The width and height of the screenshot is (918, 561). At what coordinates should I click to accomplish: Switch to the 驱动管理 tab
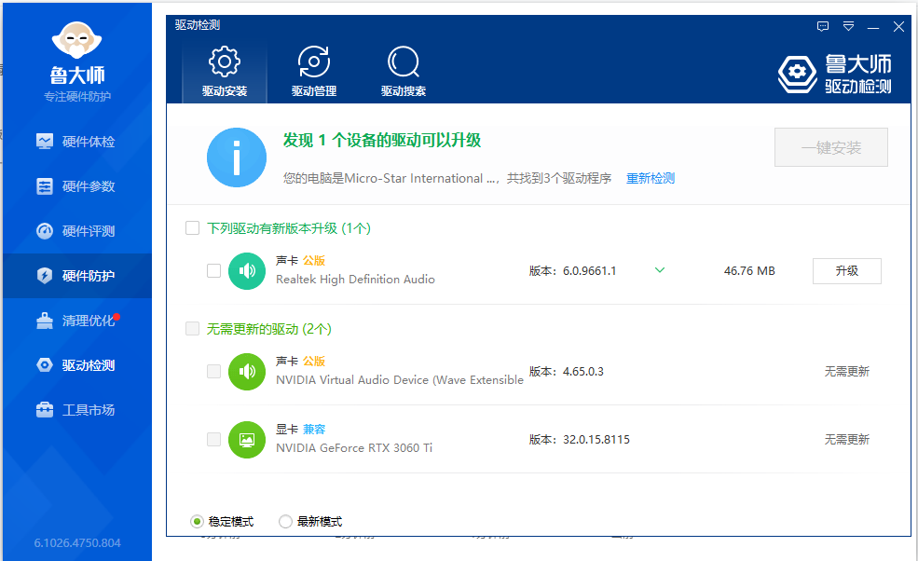point(314,72)
